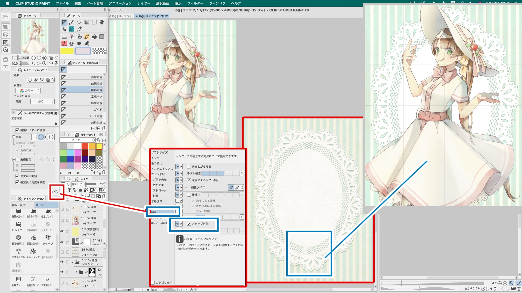Select 水彩境界 category in settings list
522x293 pixels.
coord(157,201)
